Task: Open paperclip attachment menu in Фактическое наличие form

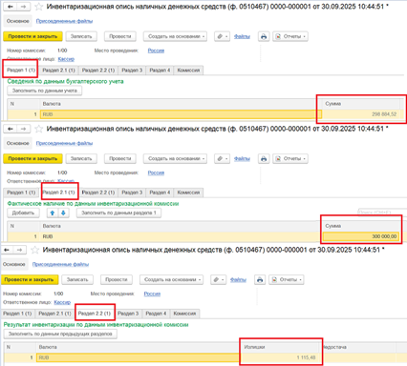Action: (x=222, y=158)
